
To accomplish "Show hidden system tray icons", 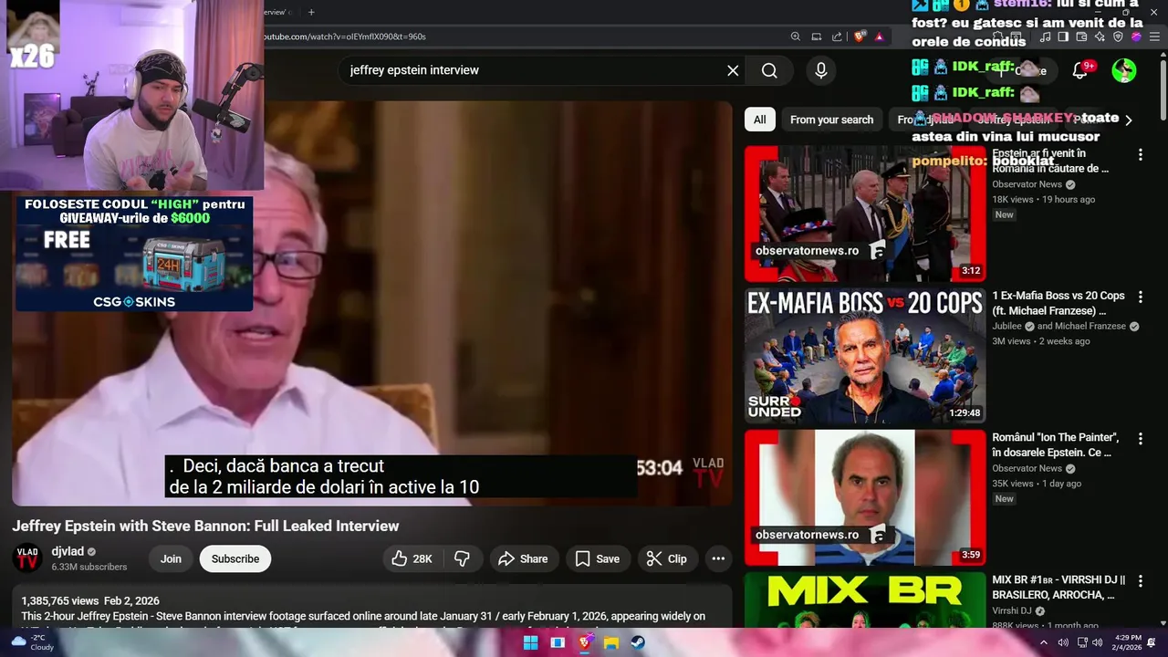I will point(1044,642).
